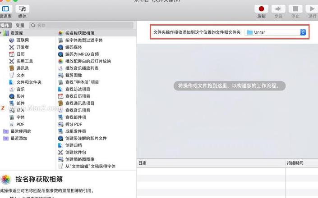Screen dimensions: 318x198
Task: Select the 音乐 music category icon
Action: [12, 89]
